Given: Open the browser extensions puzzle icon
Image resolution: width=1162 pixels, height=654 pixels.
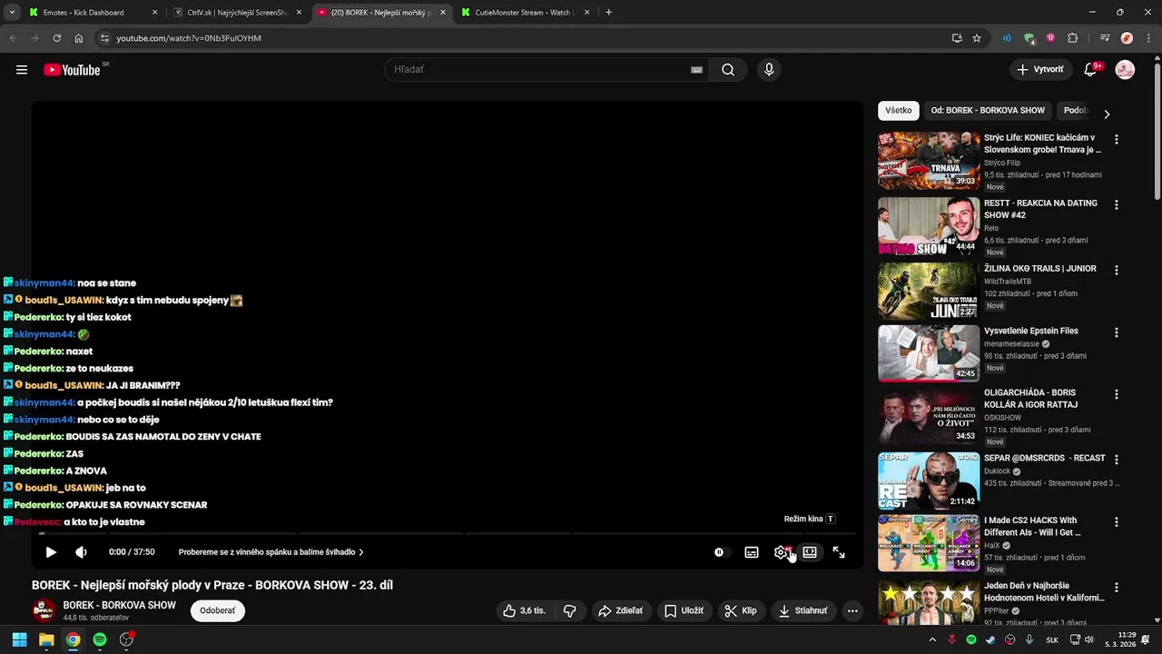Looking at the screenshot, I should click(x=1073, y=38).
